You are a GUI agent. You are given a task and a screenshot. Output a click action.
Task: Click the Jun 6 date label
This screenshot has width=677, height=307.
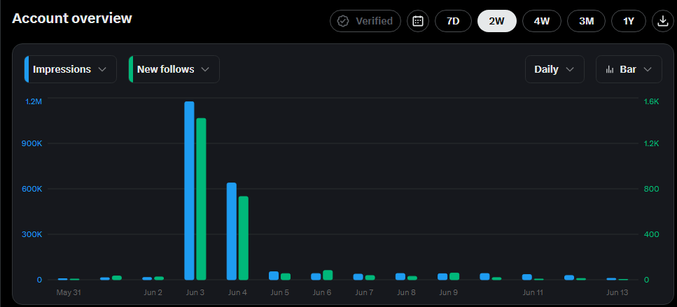tap(322, 292)
